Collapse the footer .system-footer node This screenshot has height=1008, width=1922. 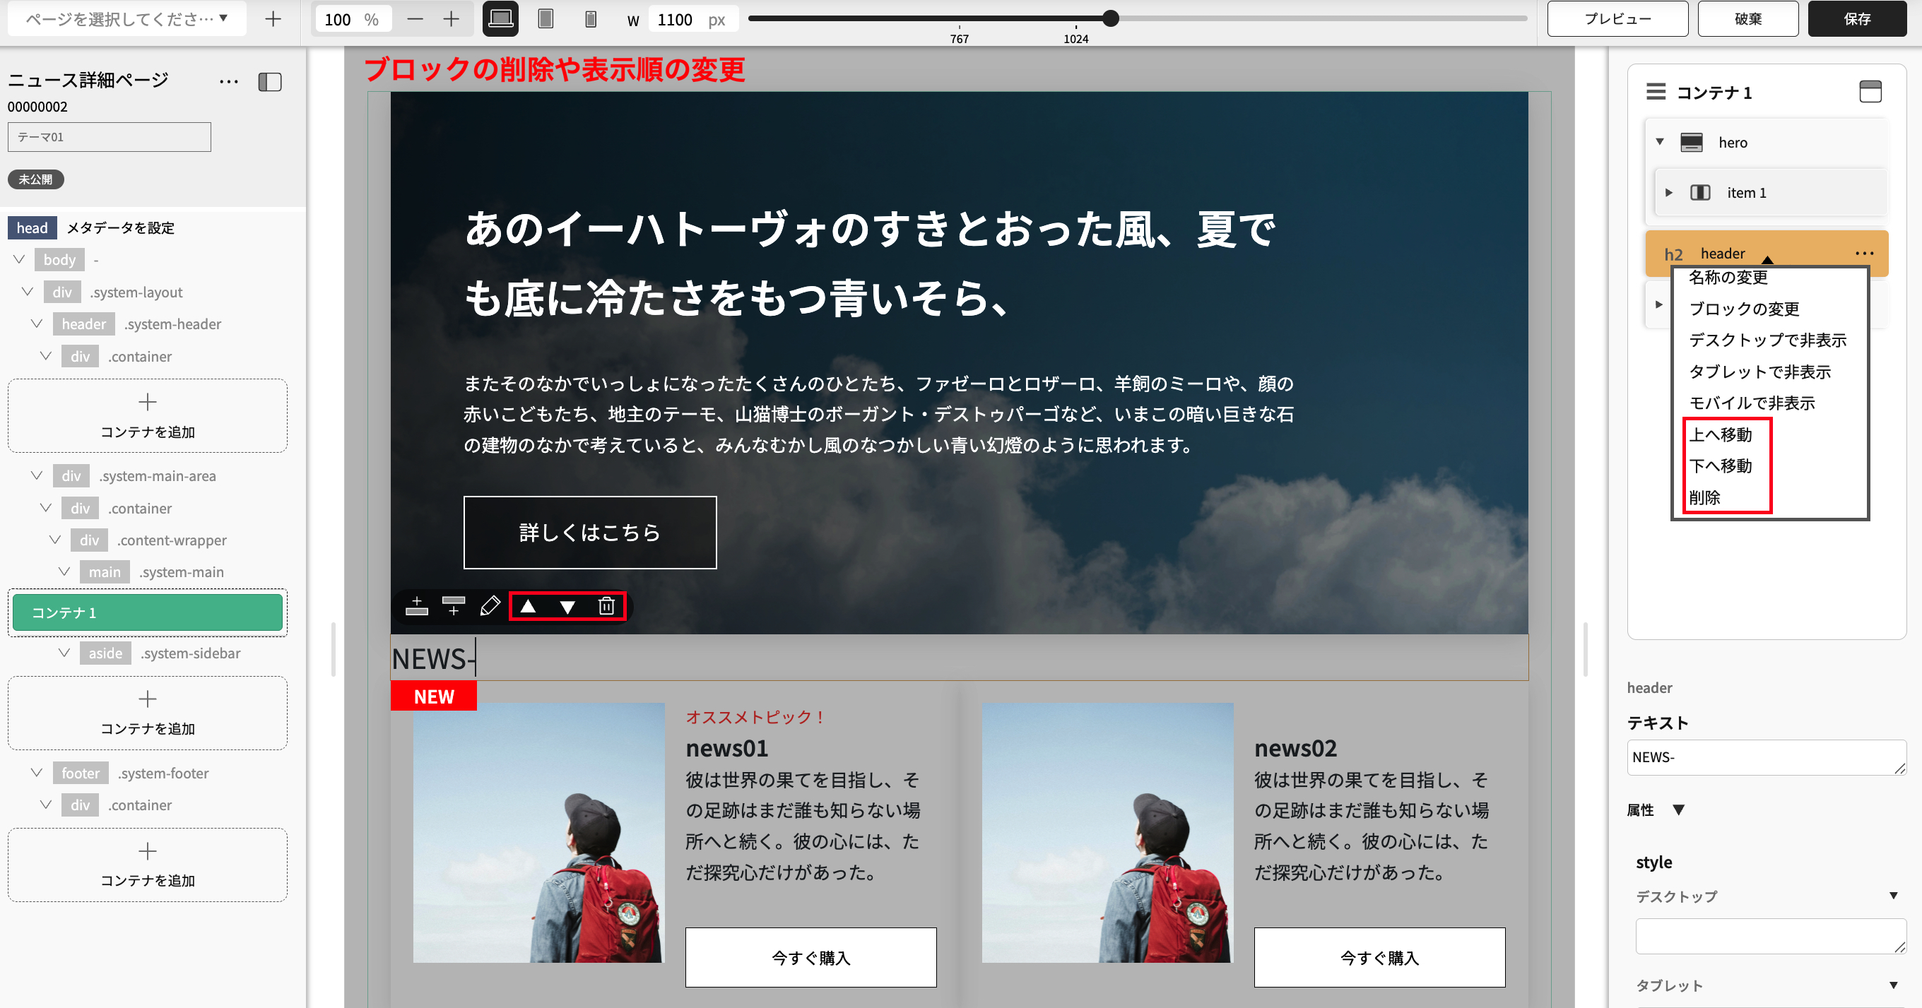[37, 773]
